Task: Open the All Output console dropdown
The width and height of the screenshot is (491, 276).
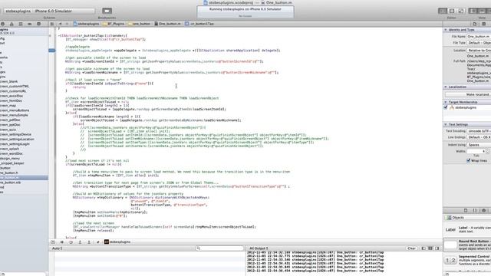Action: (x=259, y=248)
